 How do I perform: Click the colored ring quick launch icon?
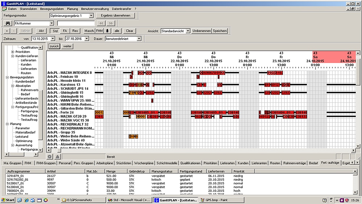point(46,200)
